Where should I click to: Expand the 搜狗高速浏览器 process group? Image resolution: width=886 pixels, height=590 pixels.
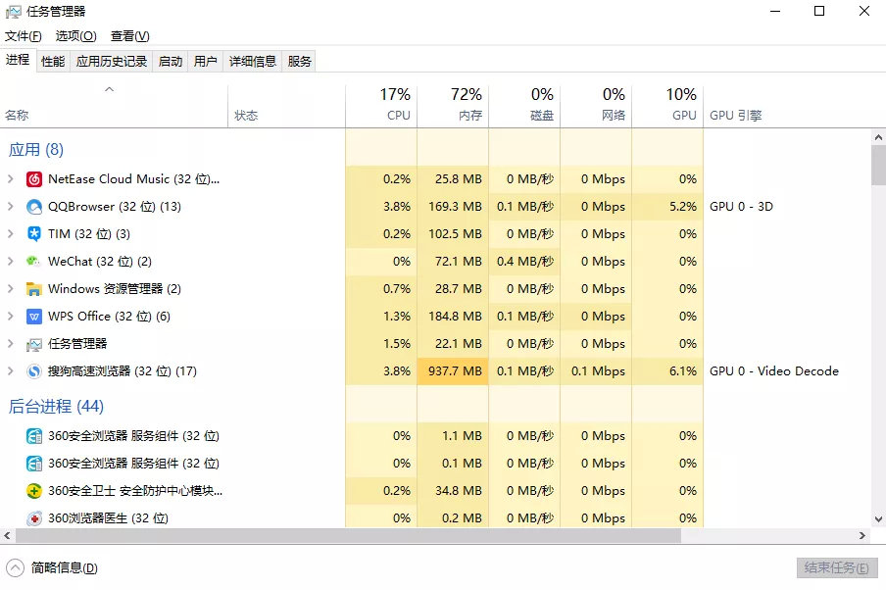point(10,371)
